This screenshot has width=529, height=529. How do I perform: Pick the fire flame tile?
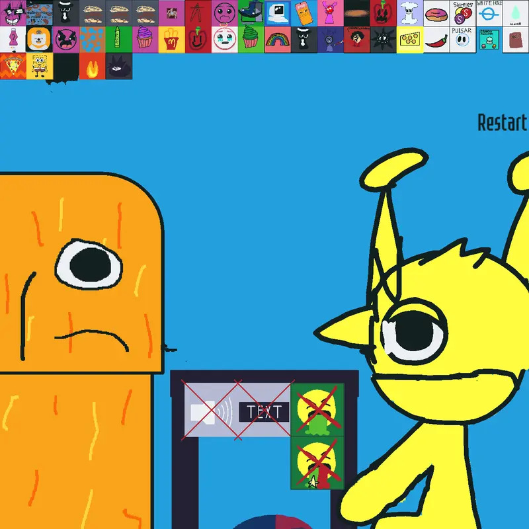pos(92,65)
